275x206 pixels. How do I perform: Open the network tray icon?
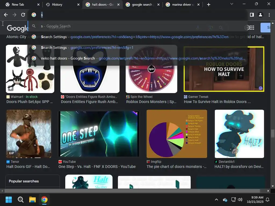point(233,200)
